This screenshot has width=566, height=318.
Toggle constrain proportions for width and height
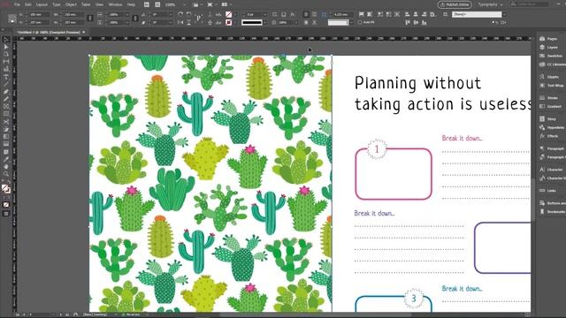pyautogui.click(x=90, y=19)
